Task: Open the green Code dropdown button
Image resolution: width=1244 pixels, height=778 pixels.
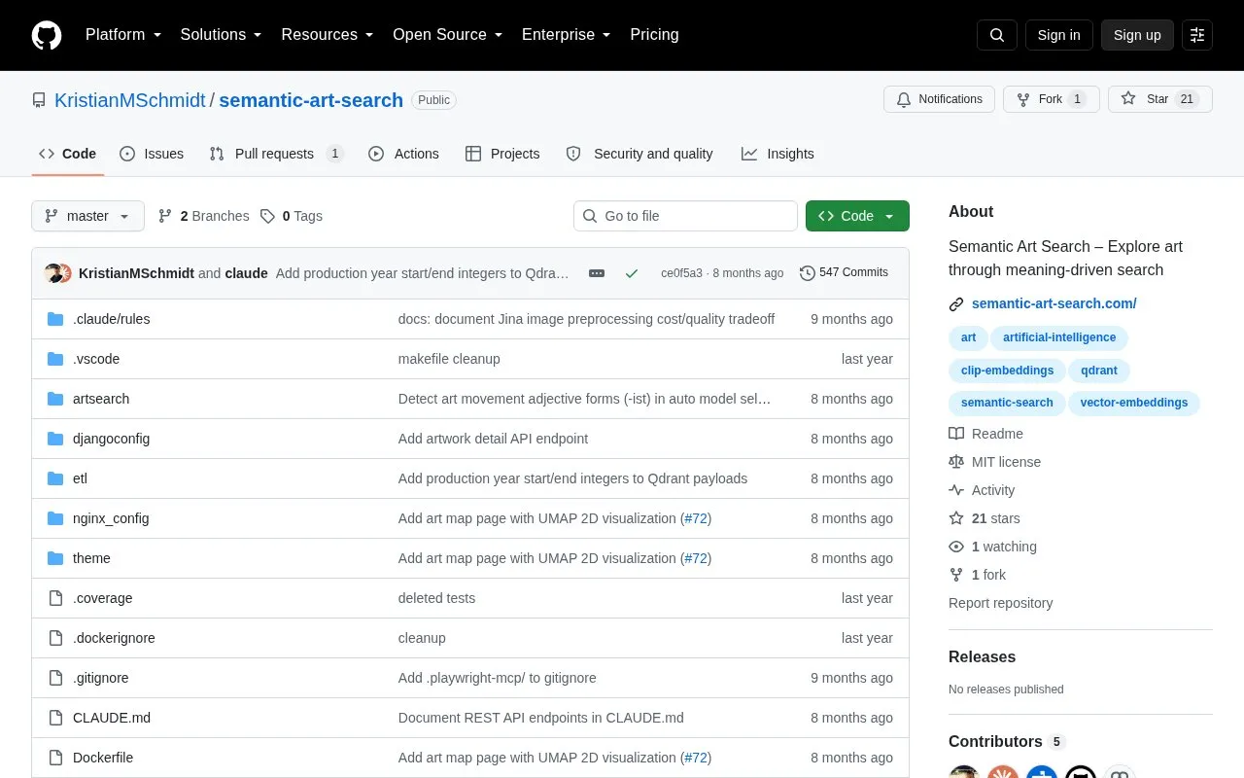Action: tap(857, 216)
